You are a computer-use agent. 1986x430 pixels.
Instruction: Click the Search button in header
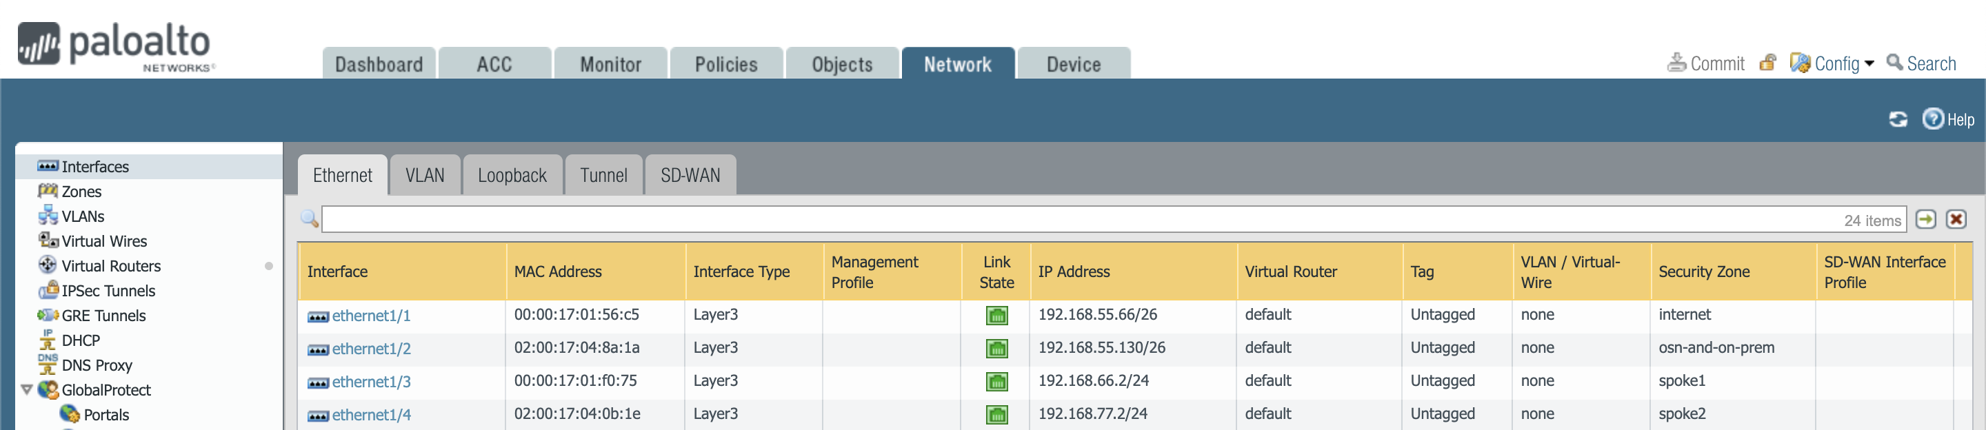coord(1921,64)
